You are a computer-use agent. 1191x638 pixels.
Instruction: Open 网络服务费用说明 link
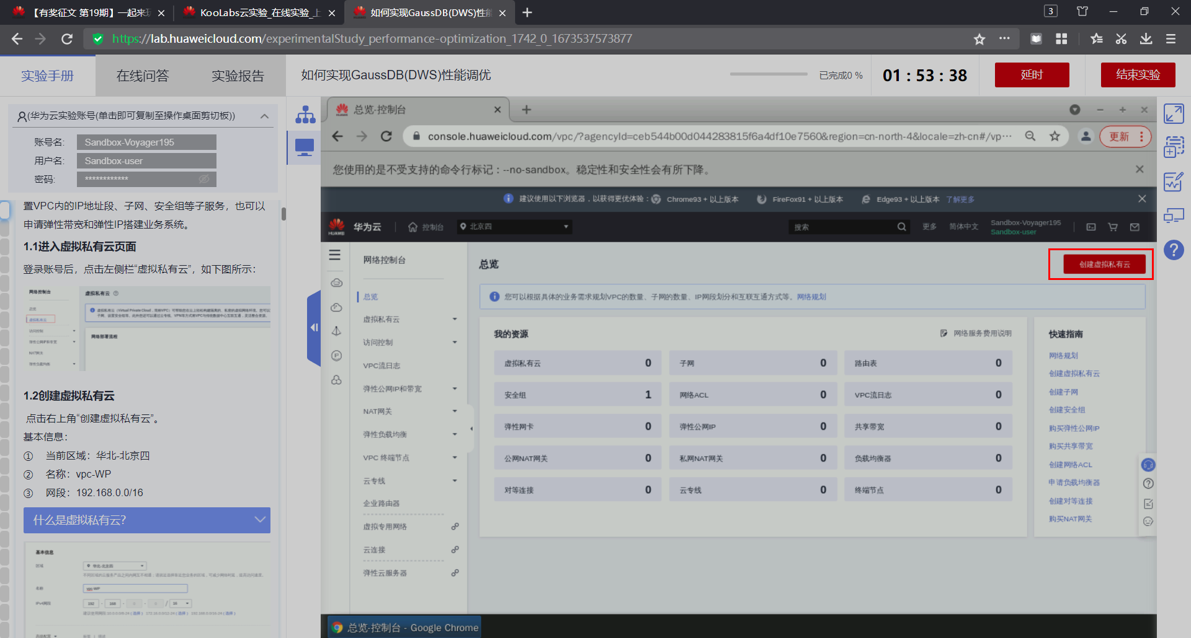(976, 333)
